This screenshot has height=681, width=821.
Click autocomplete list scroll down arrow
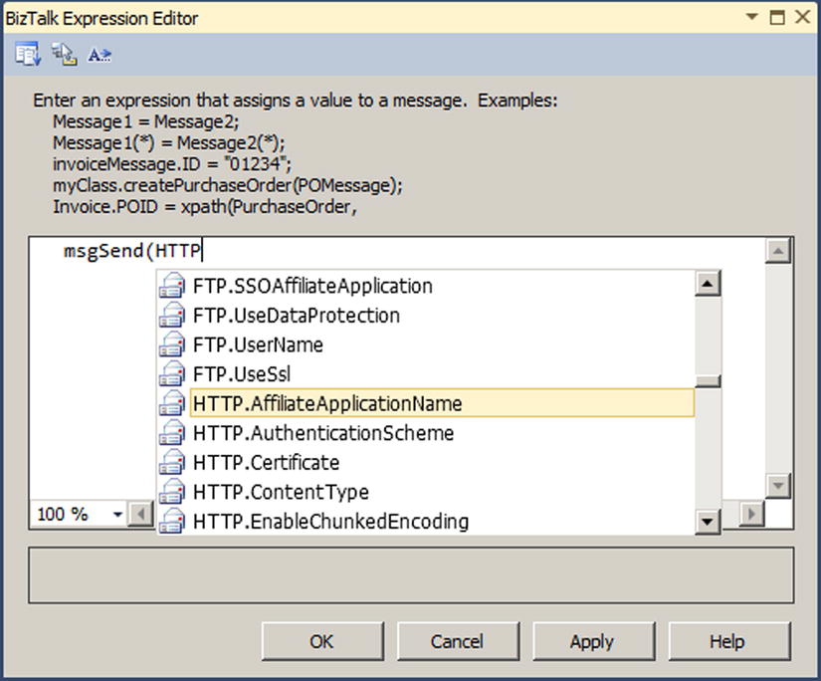click(708, 522)
